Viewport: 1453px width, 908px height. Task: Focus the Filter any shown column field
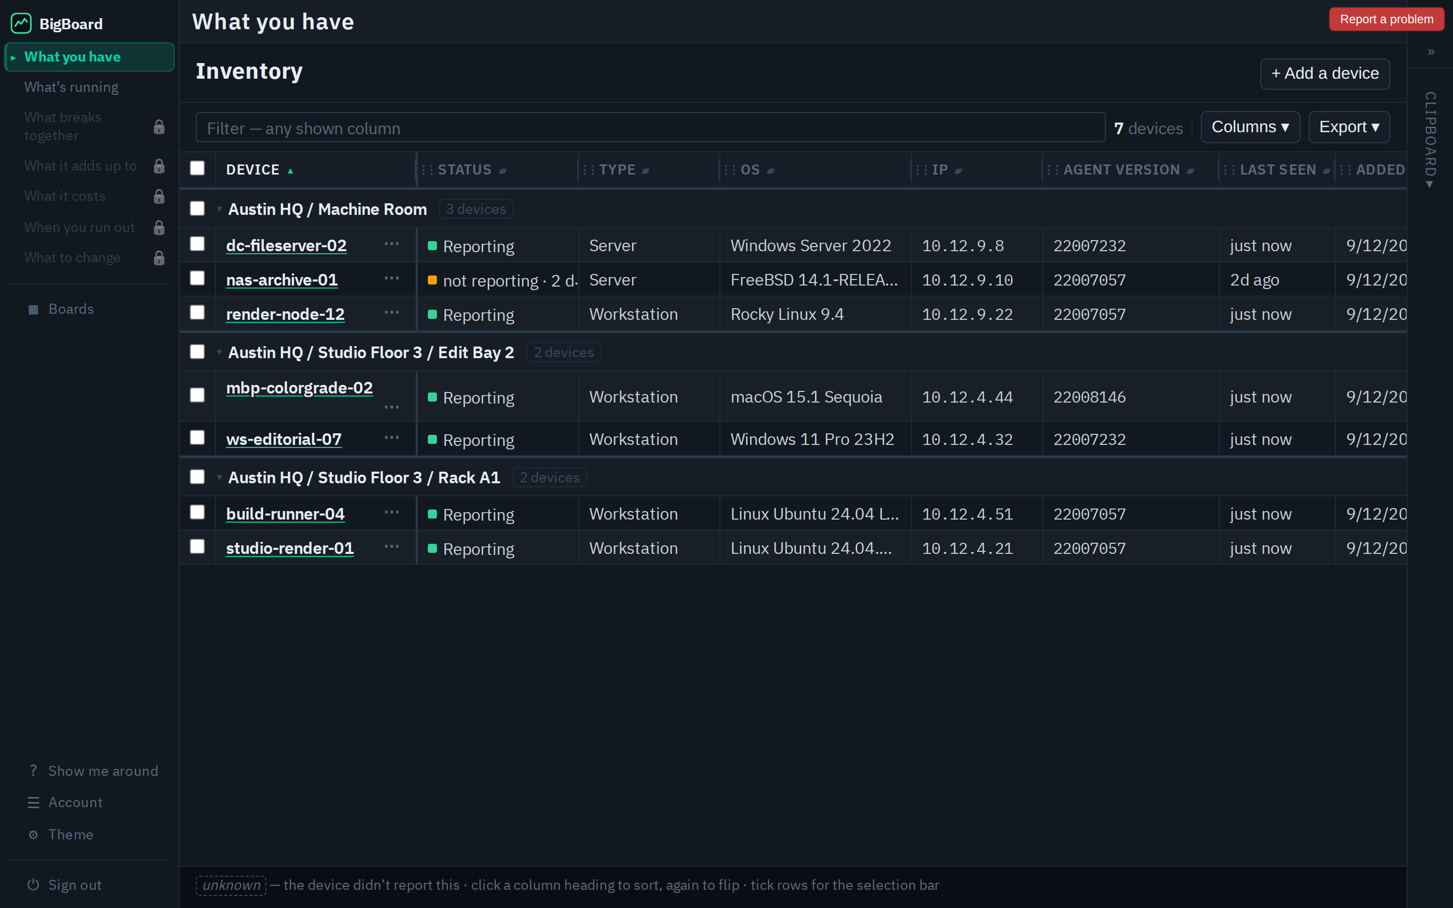(x=650, y=128)
